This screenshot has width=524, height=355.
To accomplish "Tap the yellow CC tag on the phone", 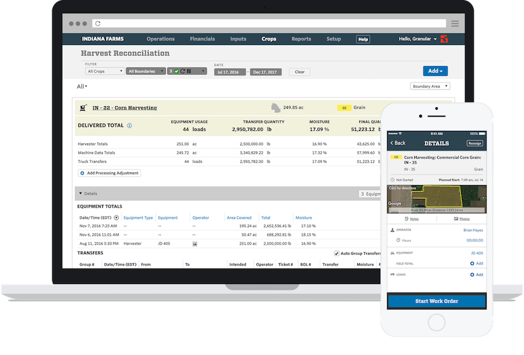I will click(396, 157).
